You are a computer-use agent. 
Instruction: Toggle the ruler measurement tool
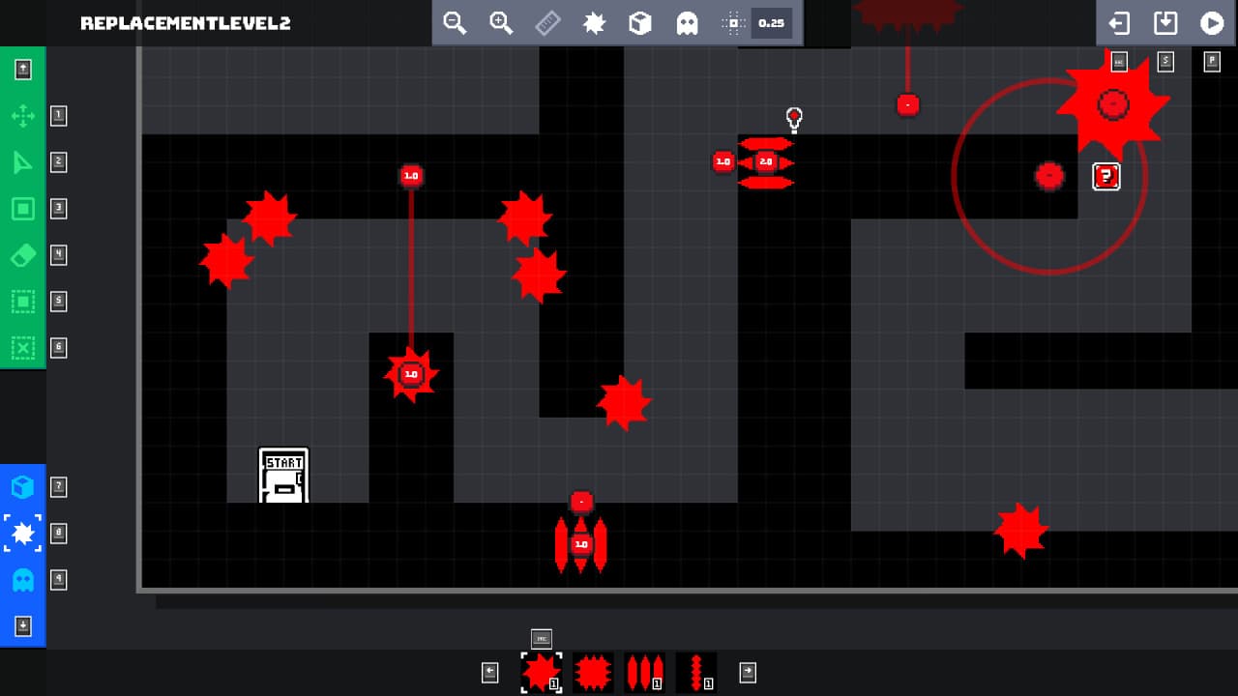pyautogui.click(x=547, y=23)
